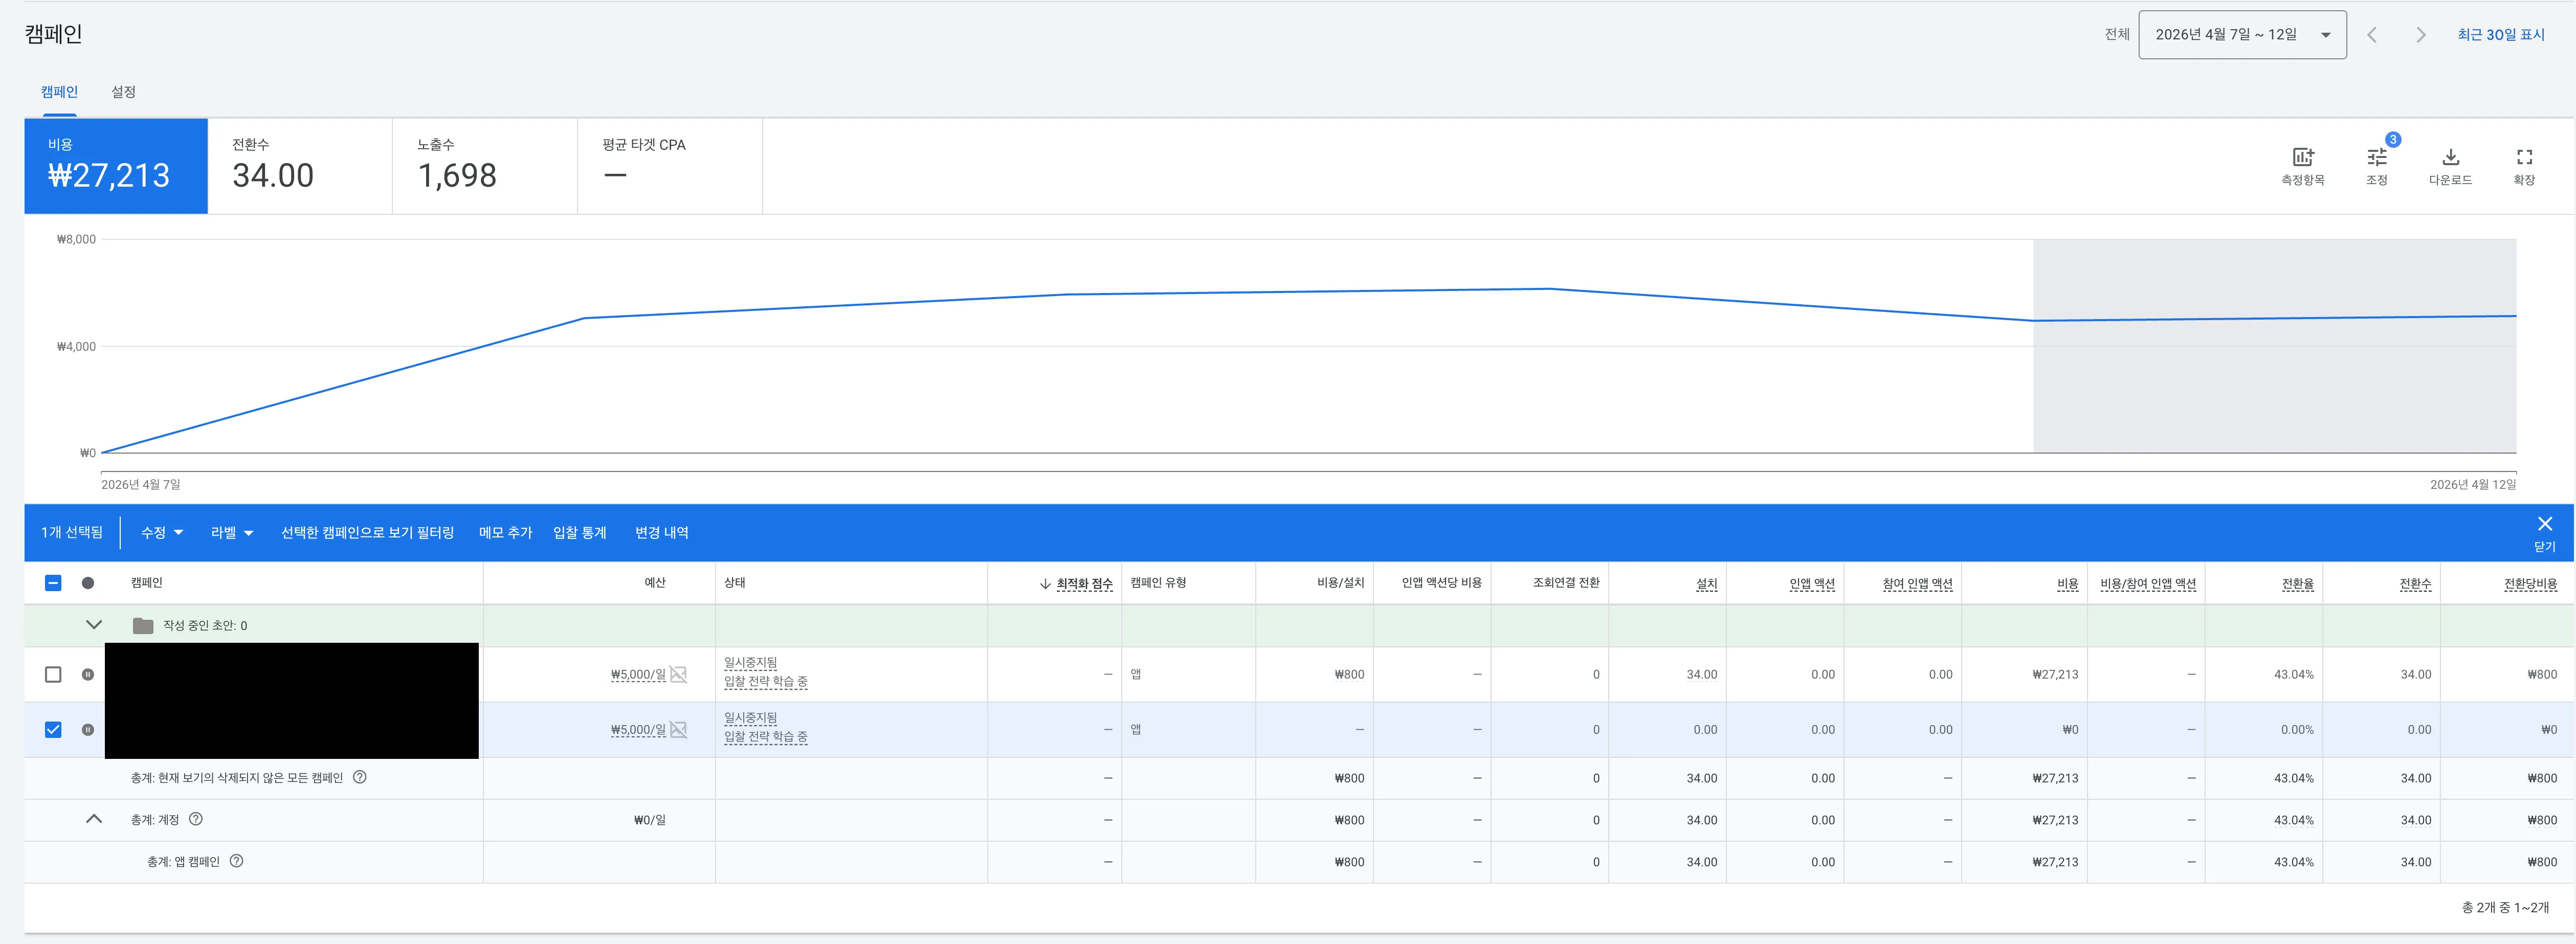
Task: Click 최근 30일 표시 link
Action: (2500, 35)
